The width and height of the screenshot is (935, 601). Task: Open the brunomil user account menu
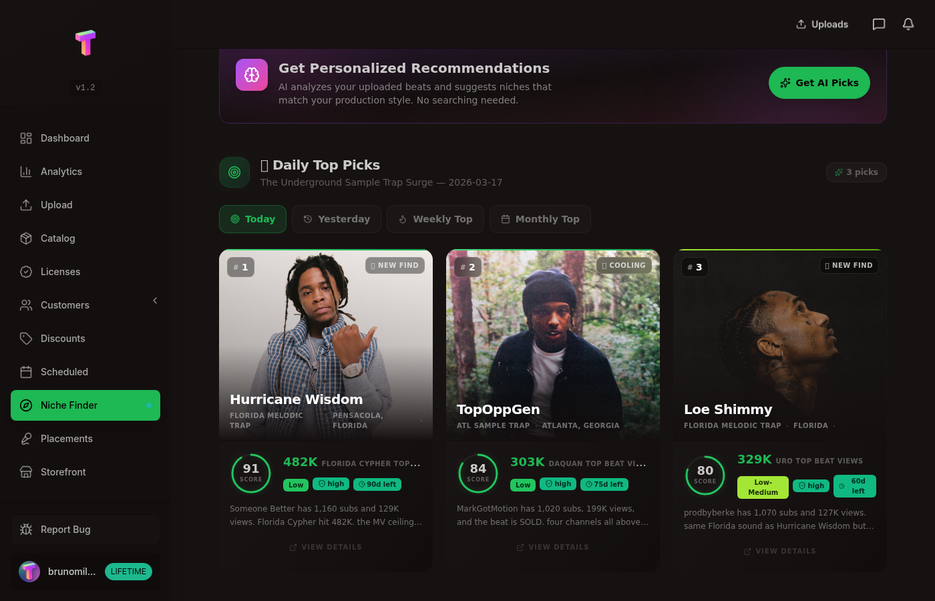click(x=59, y=572)
